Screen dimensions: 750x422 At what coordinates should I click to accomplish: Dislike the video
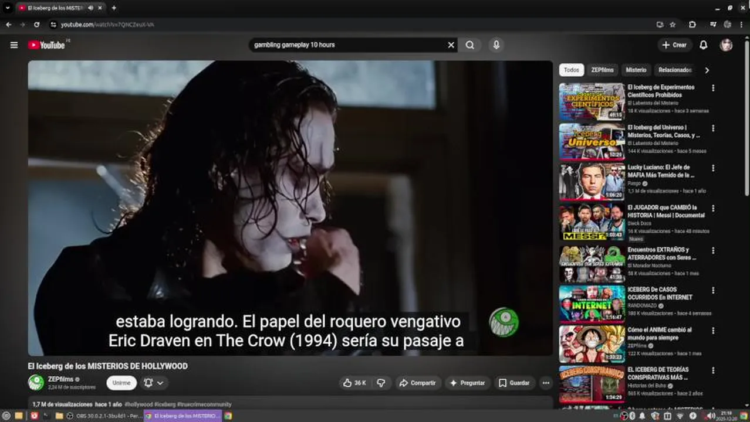381,383
